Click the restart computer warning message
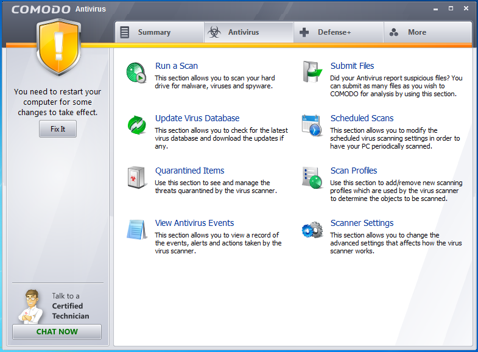478x352 pixels. point(58,102)
